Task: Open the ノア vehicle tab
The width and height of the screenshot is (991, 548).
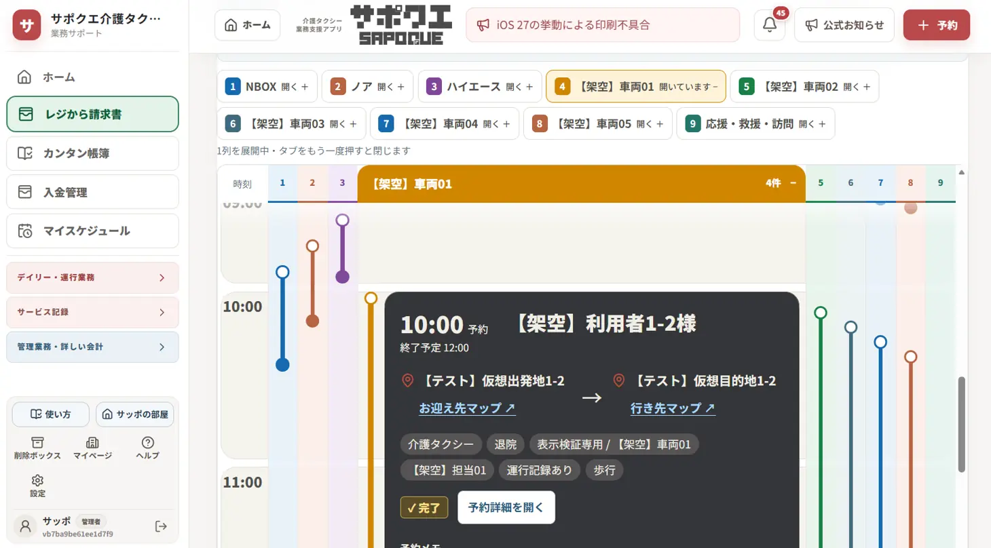Action: point(367,86)
